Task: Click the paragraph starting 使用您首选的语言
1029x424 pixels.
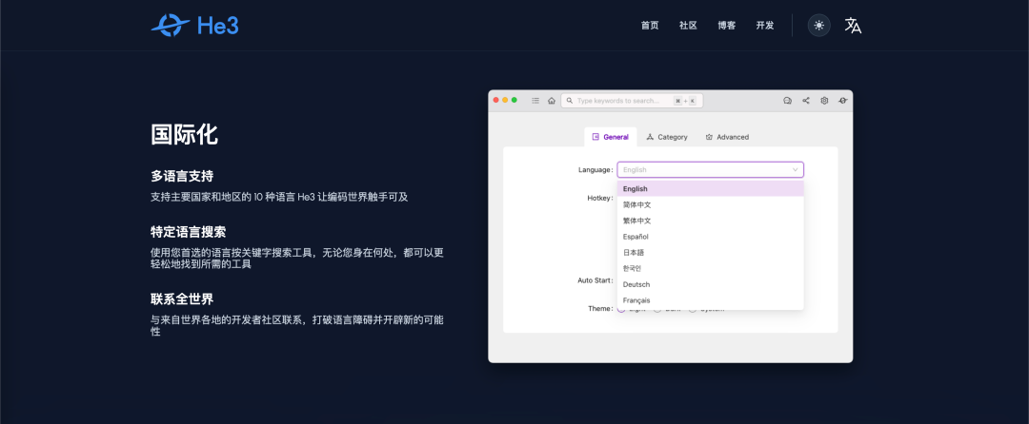Action: tap(297, 259)
